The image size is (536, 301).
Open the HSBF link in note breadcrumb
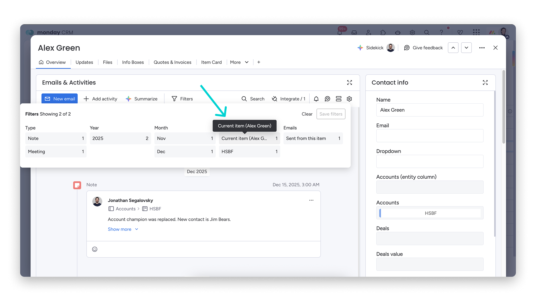[152, 209]
